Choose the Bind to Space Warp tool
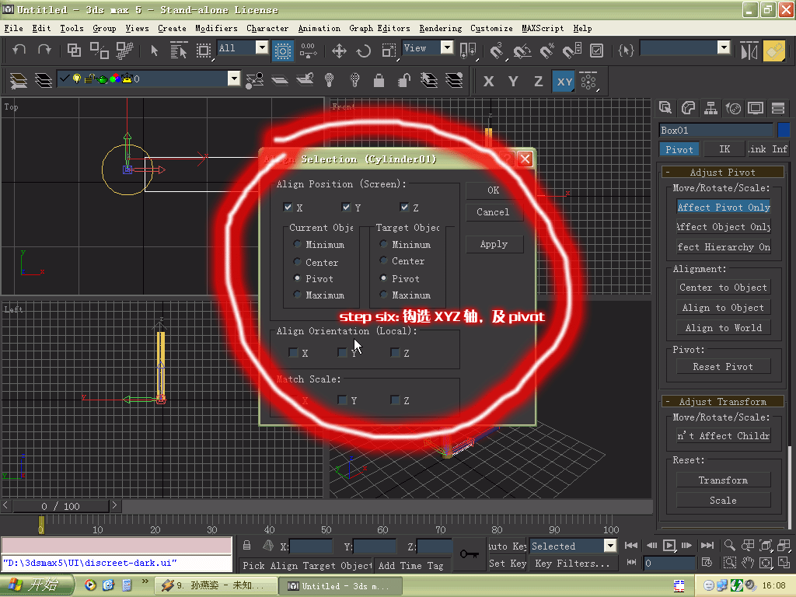The height and width of the screenshot is (597, 796). 124,50
